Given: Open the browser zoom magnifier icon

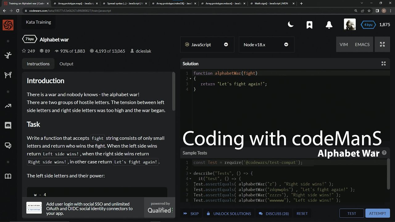Looking at the screenshot, I should tap(356, 10).
